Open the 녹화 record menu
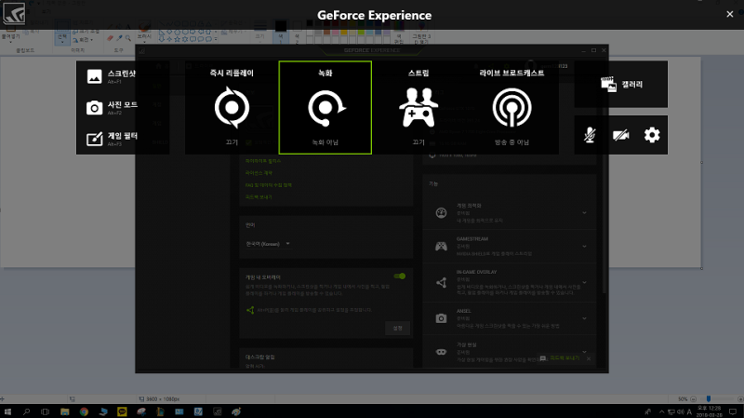 click(x=325, y=107)
